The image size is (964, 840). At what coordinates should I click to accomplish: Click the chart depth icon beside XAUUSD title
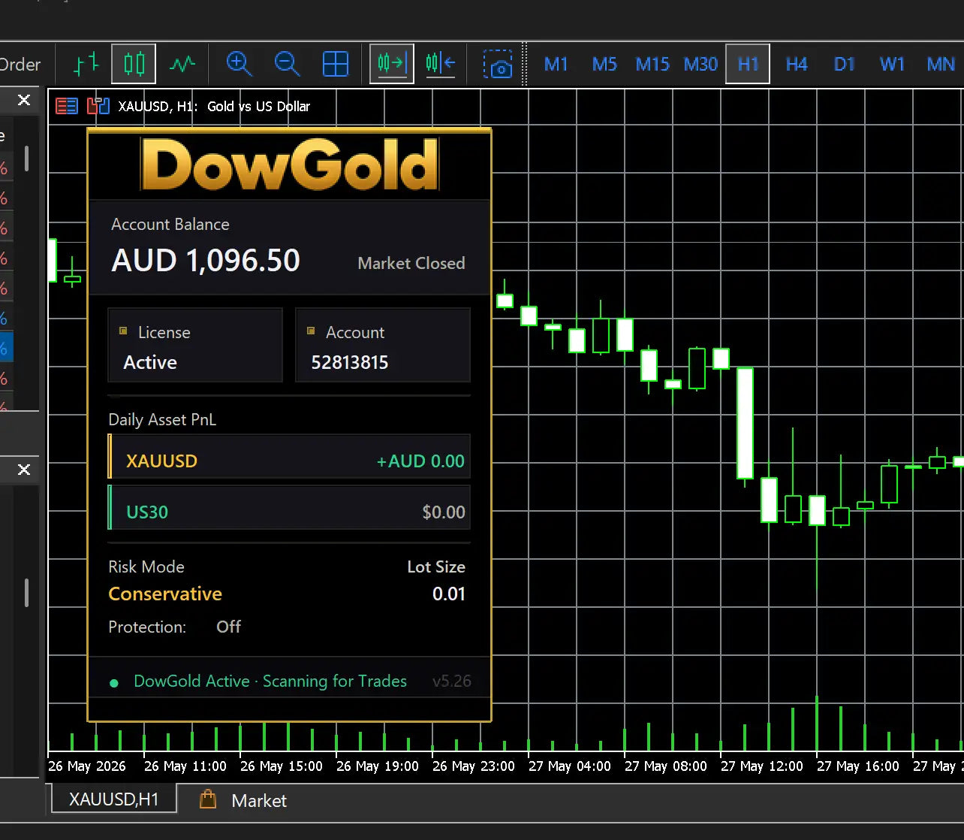click(98, 106)
